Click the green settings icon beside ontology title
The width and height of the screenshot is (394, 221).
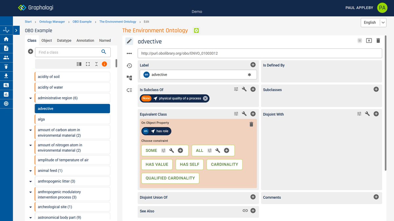(196, 30)
